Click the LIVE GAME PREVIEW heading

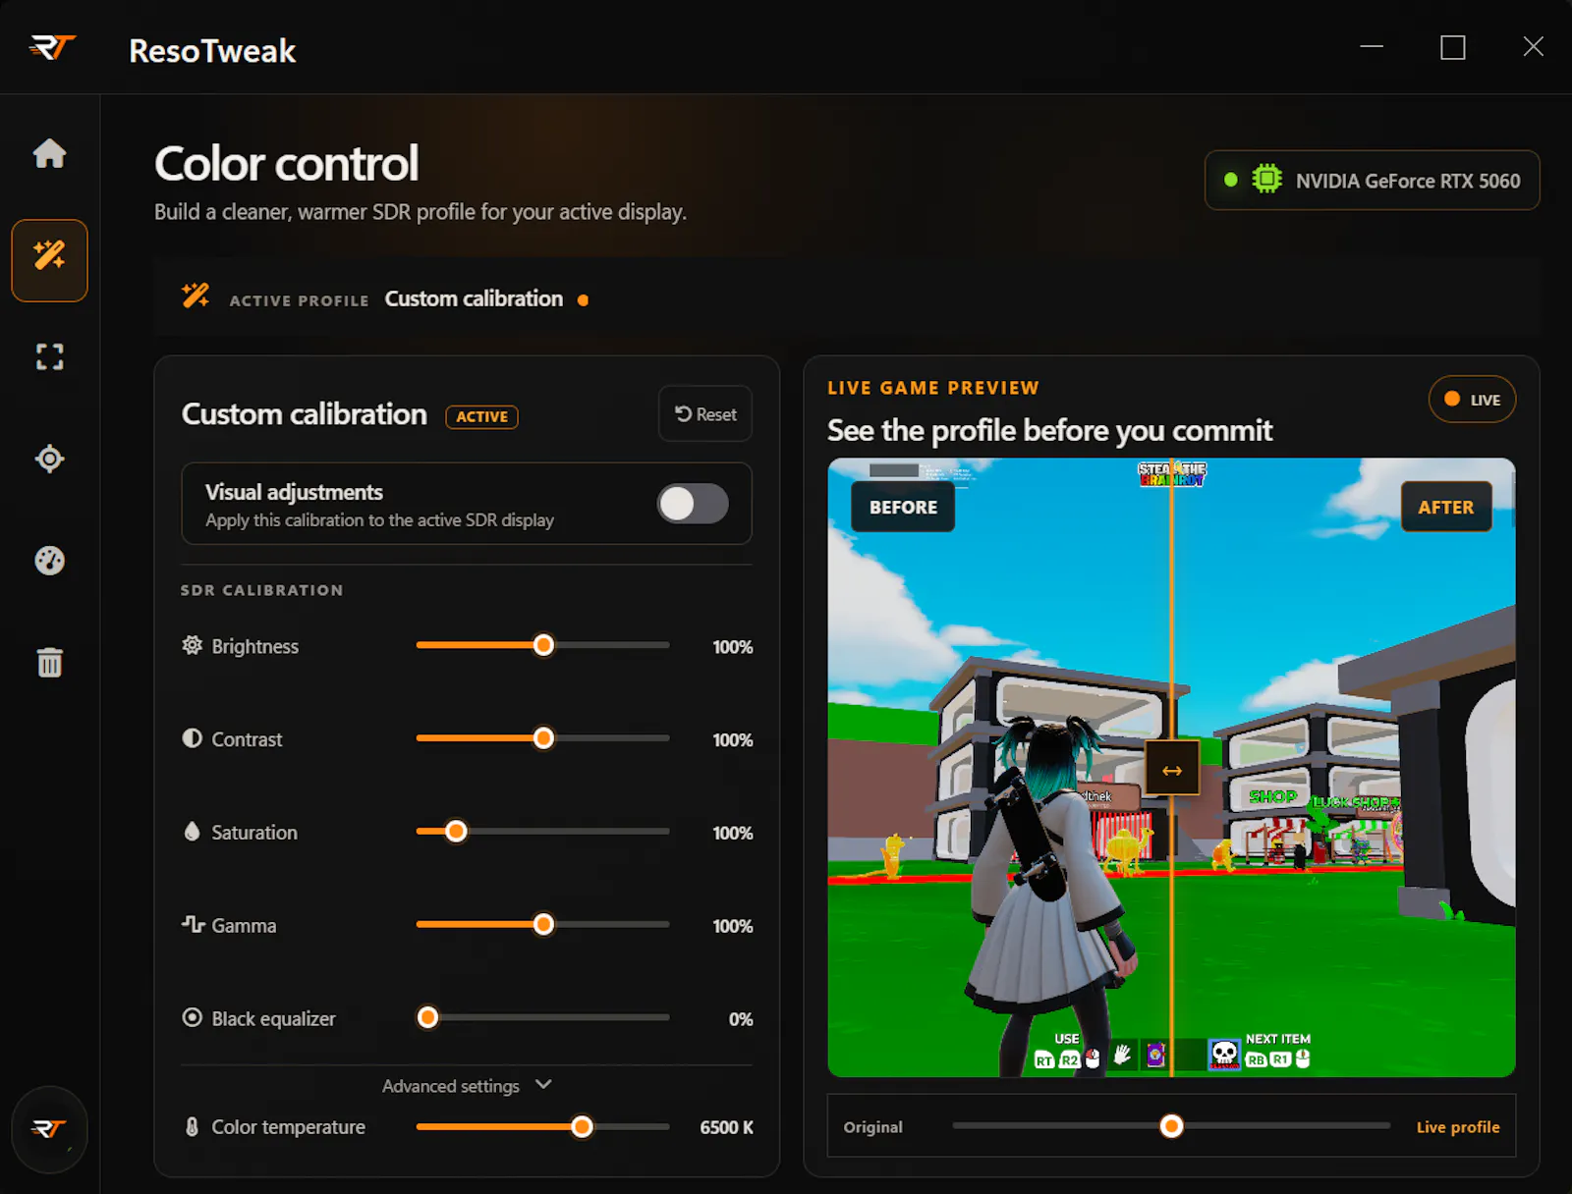click(933, 388)
